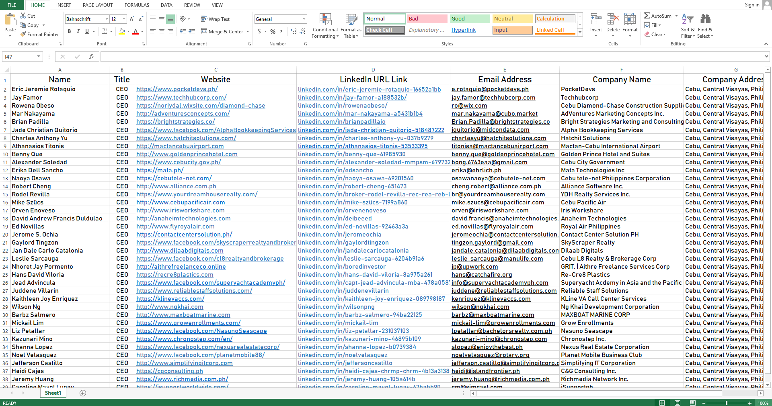Click the increase decimal icon

coord(294,31)
